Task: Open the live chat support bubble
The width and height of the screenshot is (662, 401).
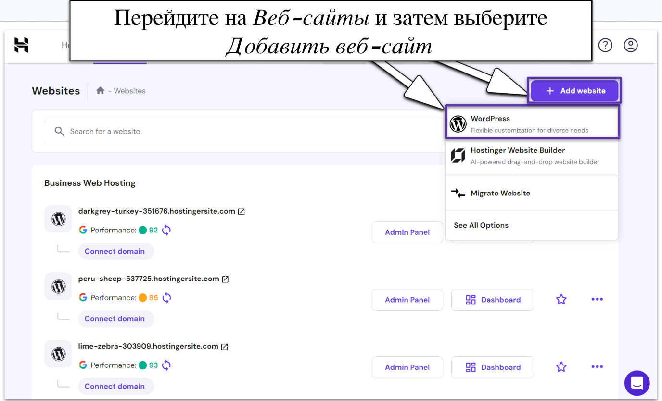Action: click(x=637, y=383)
